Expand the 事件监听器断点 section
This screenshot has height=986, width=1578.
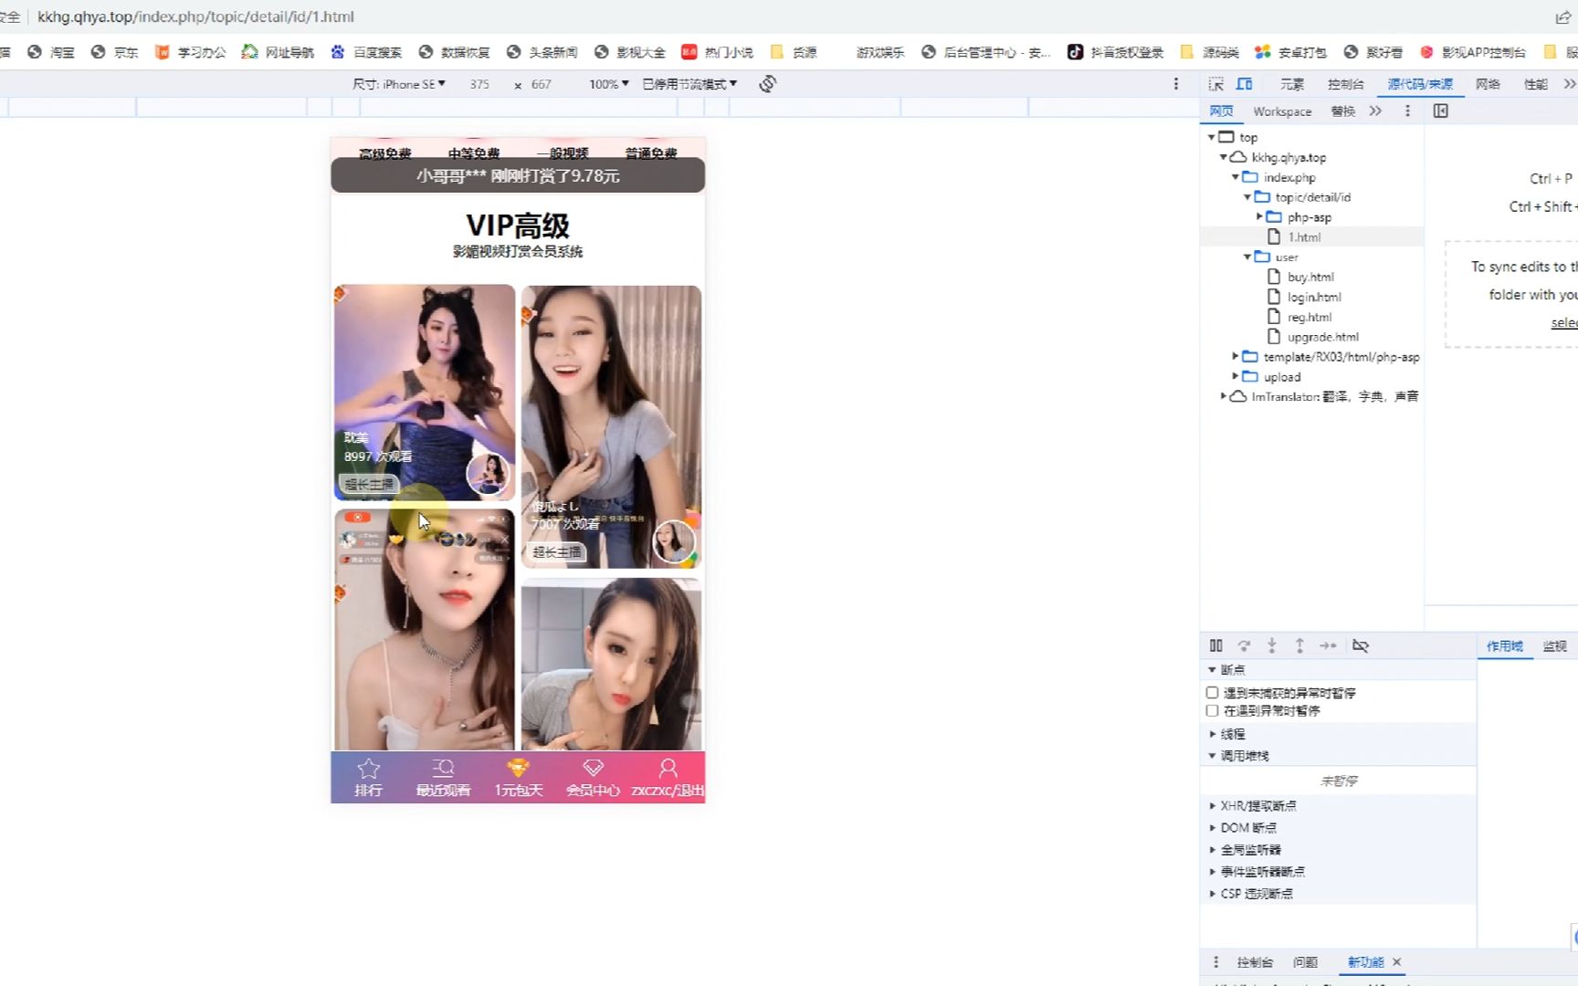1212,872
